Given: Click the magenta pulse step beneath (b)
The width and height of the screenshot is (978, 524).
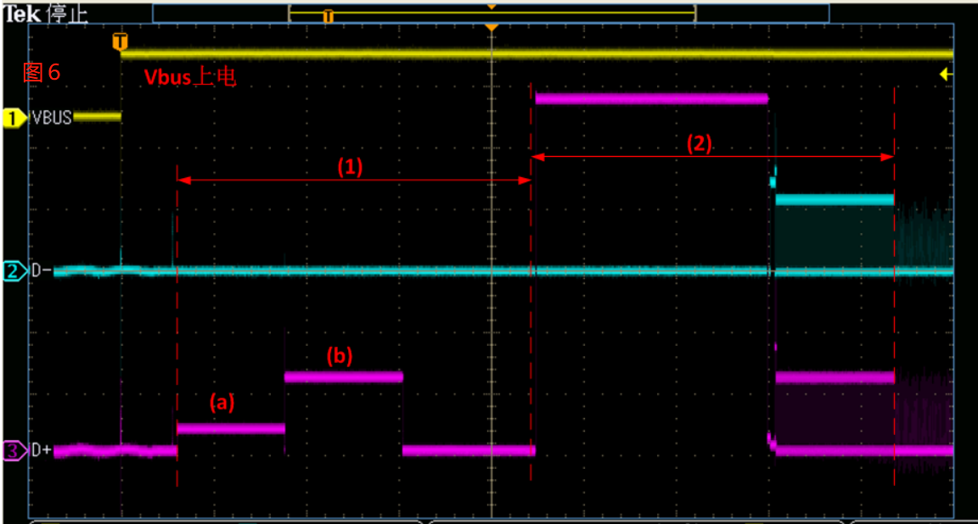Looking at the screenshot, I should click(343, 377).
